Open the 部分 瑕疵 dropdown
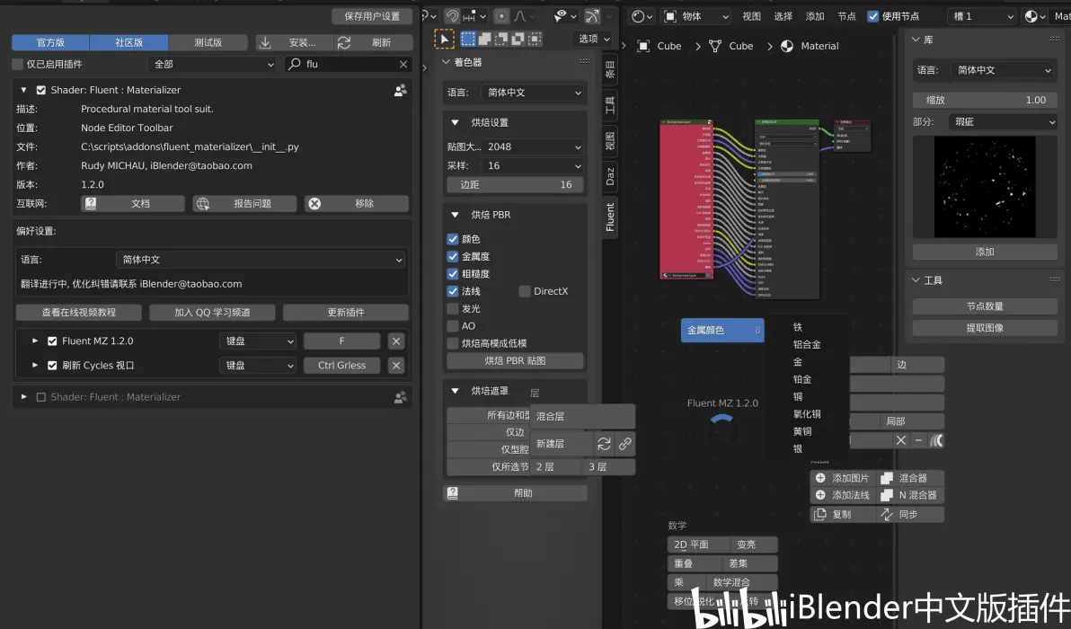 click(x=1003, y=121)
